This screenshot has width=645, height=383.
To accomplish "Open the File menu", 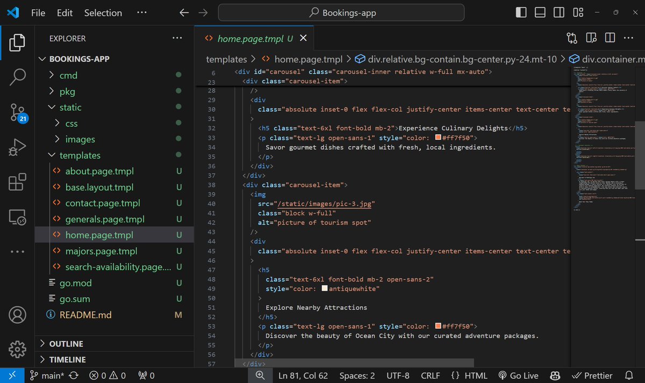I will (x=38, y=13).
